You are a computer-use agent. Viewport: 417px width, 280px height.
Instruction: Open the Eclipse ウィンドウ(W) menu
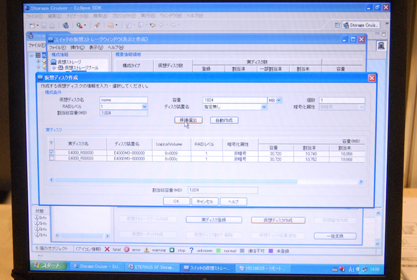pos(171,16)
